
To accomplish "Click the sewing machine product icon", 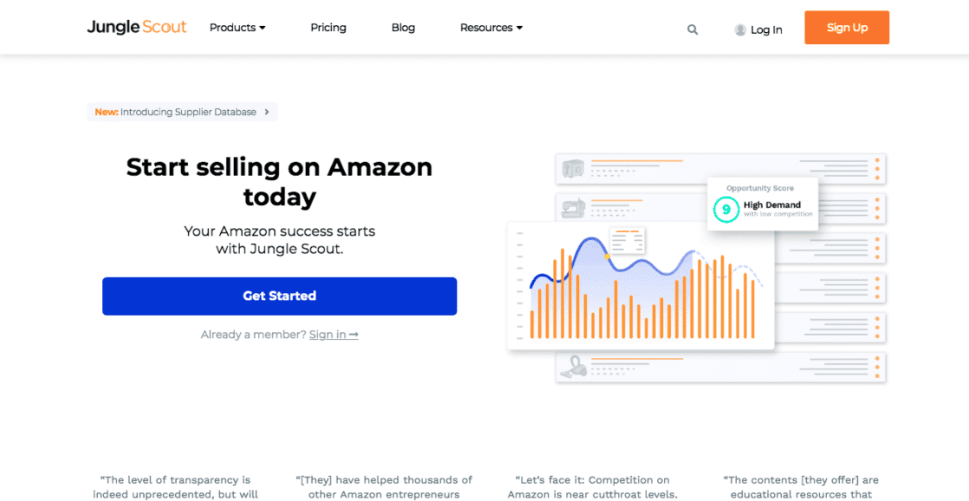I will [573, 208].
